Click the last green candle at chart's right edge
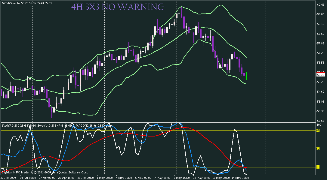Image resolution: width=327 pixels, height=180 pixels. [x=246, y=76]
